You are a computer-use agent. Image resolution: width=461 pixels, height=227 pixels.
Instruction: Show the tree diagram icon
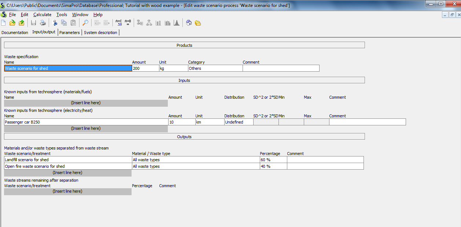pyautogui.click(x=149, y=23)
